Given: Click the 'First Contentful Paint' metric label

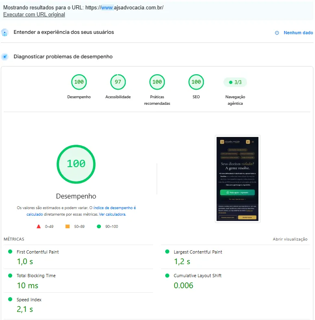Looking at the screenshot, I should pos(38,252).
